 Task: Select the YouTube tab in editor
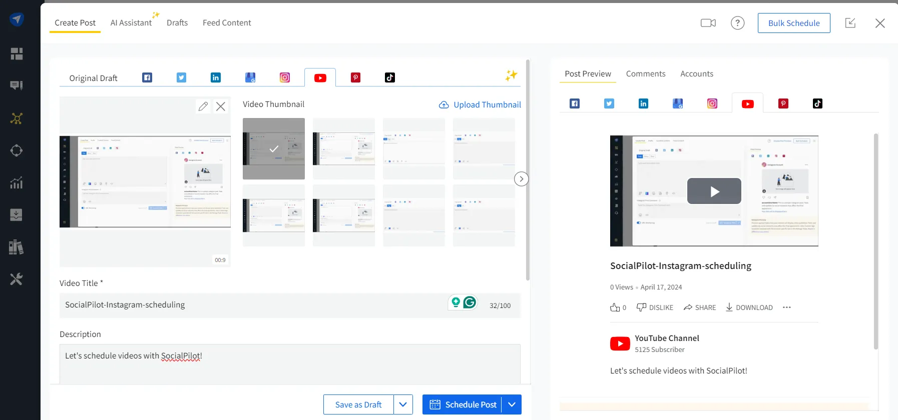(x=320, y=78)
